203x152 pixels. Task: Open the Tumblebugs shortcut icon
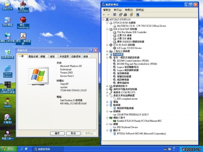pyautogui.click(x=23, y=22)
